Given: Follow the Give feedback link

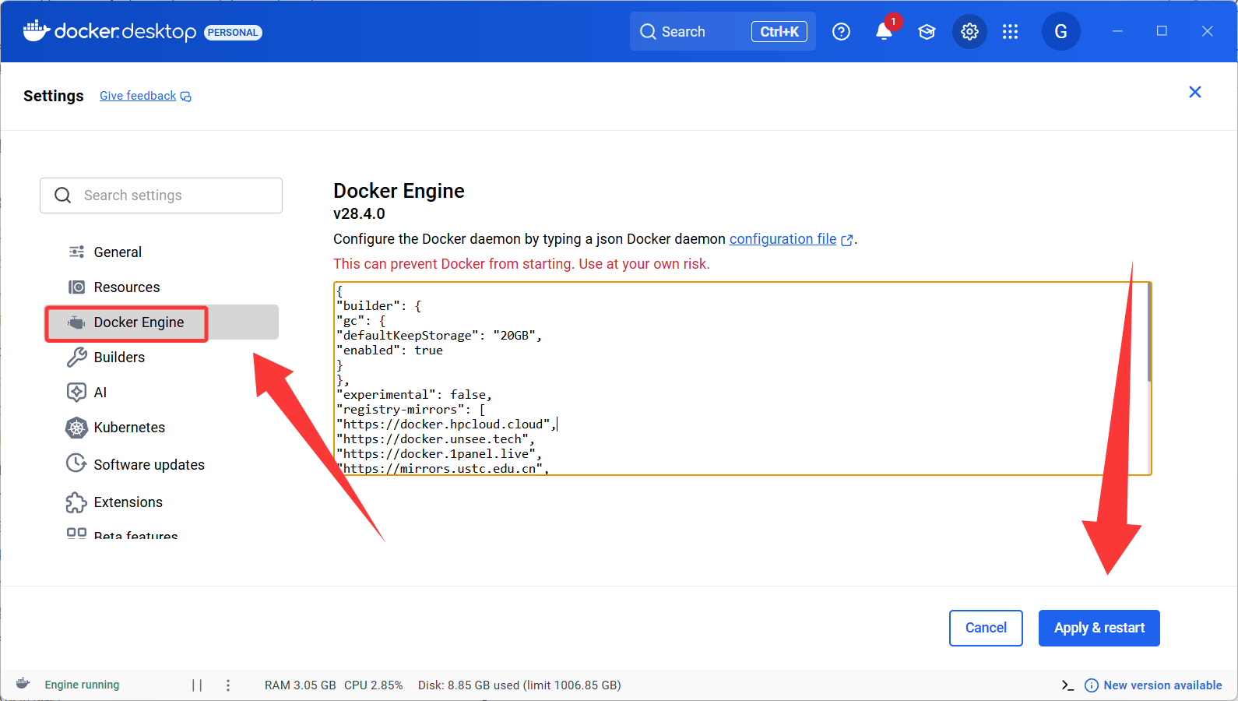Looking at the screenshot, I should coord(146,96).
